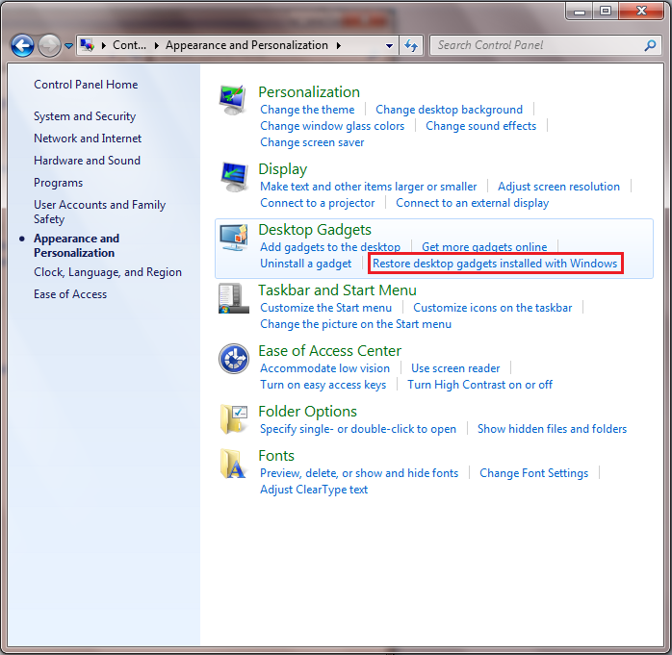Select Appearance and Personalization in sidebar
The height and width of the screenshot is (655, 672).
coord(76,245)
